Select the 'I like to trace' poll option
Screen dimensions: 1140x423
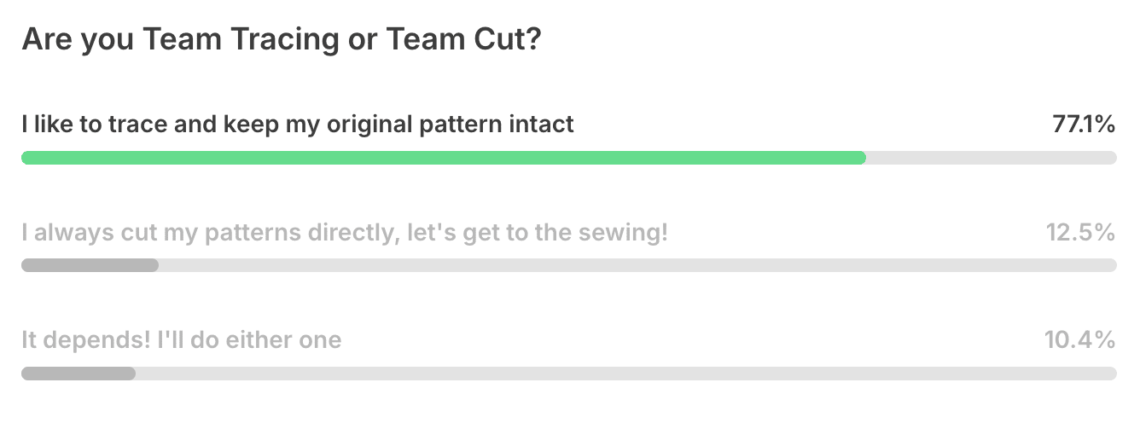pyautogui.click(x=298, y=125)
